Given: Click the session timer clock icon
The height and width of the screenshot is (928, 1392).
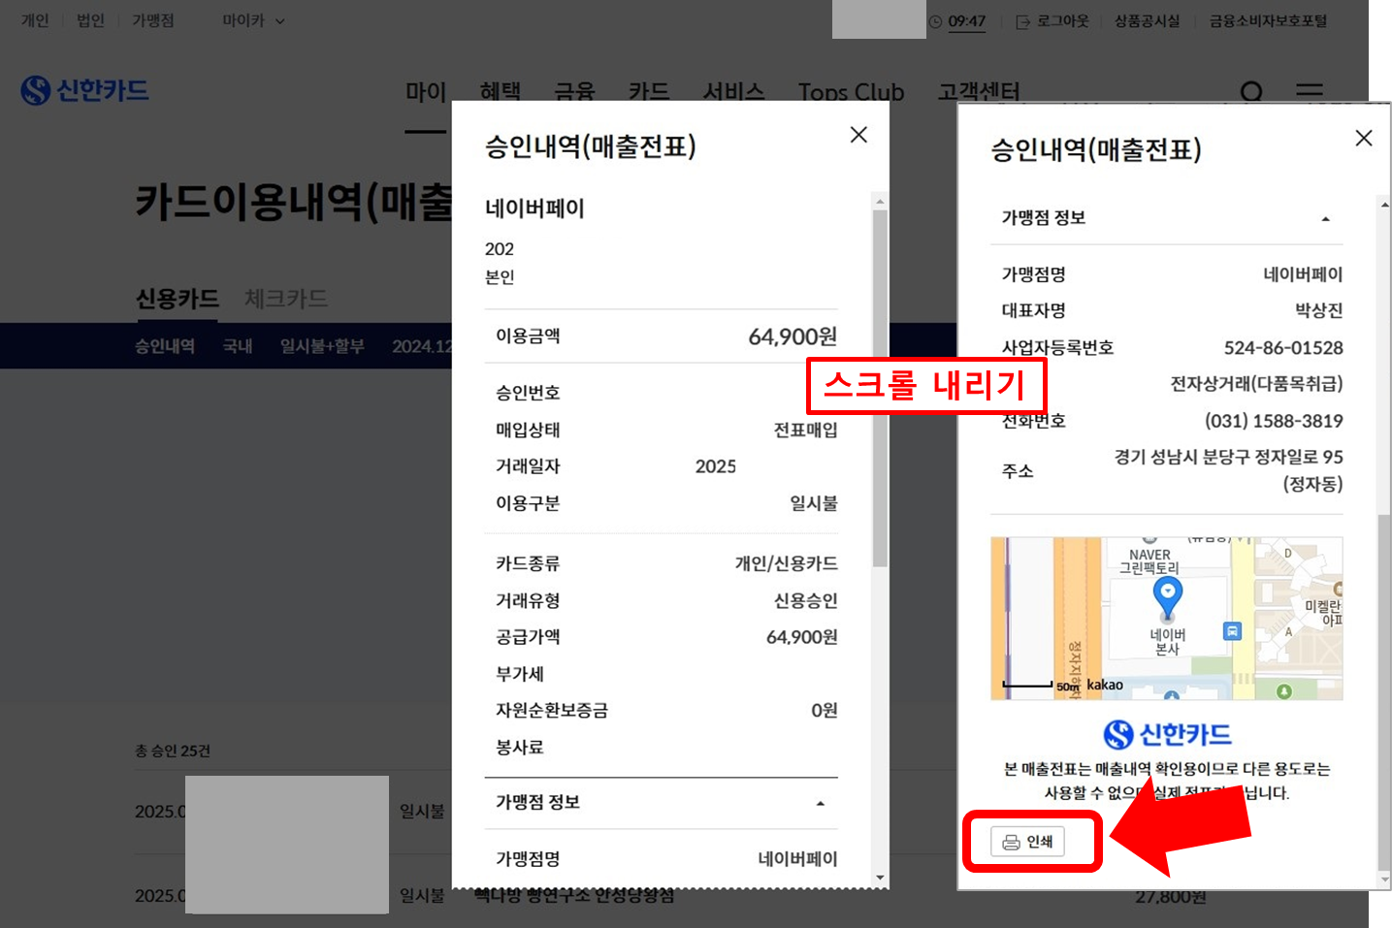Looking at the screenshot, I should click(x=935, y=21).
